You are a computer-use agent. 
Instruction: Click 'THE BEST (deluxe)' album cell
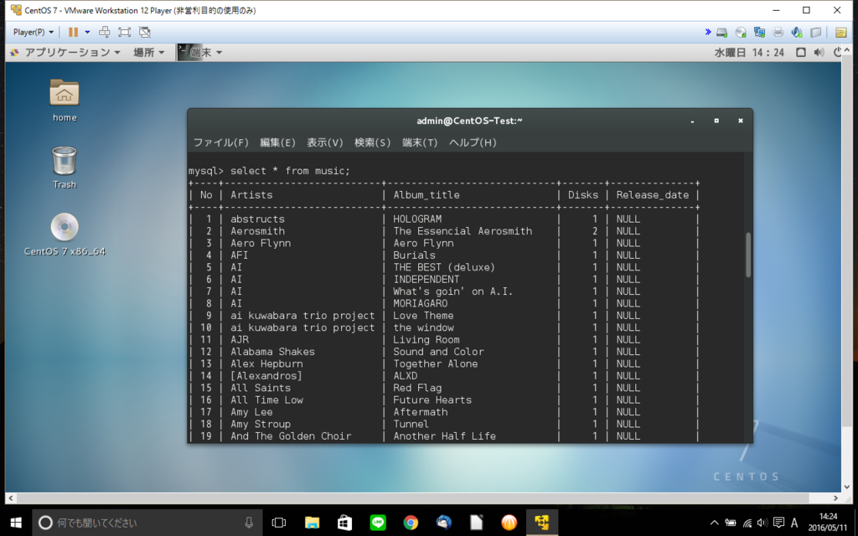point(444,267)
